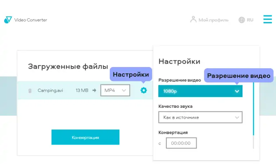Change language via RU selector
The image size is (276, 164).
[x=250, y=20]
